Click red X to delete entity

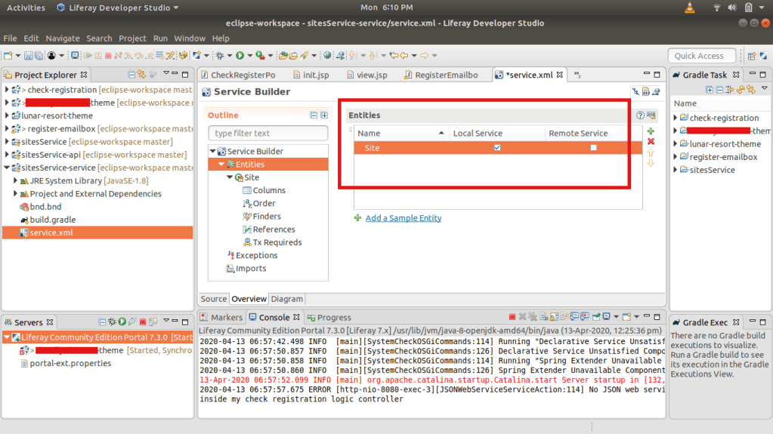(x=651, y=142)
